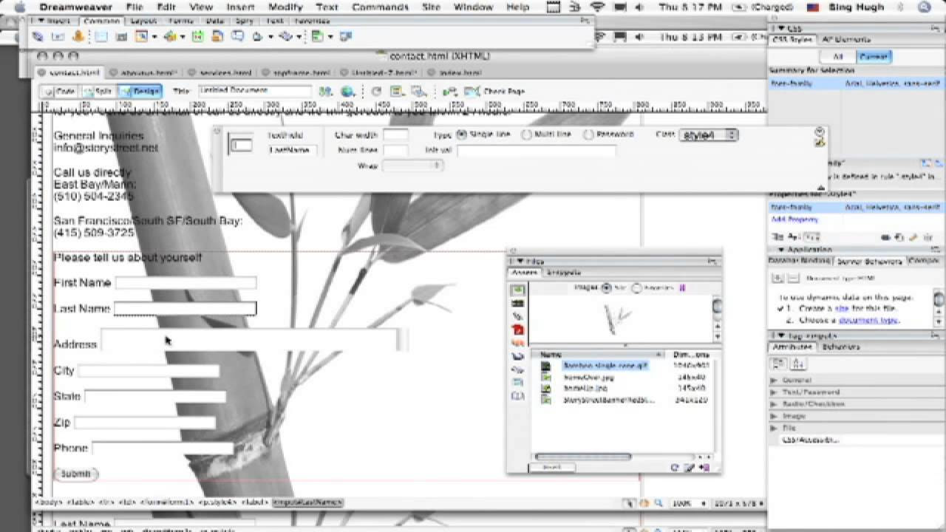
Task: Select Shockwave category icon in Assets panel
Action: [518, 344]
